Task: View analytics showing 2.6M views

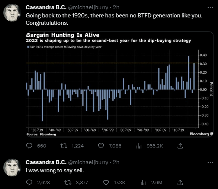Action: 143,182
